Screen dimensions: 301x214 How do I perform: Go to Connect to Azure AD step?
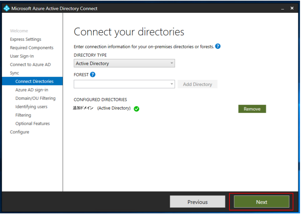tap(30, 64)
